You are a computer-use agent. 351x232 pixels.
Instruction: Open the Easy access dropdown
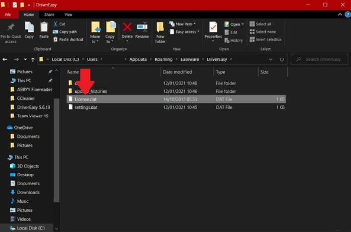click(x=185, y=32)
